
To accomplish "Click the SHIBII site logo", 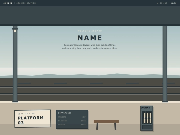I will (8, 3).
